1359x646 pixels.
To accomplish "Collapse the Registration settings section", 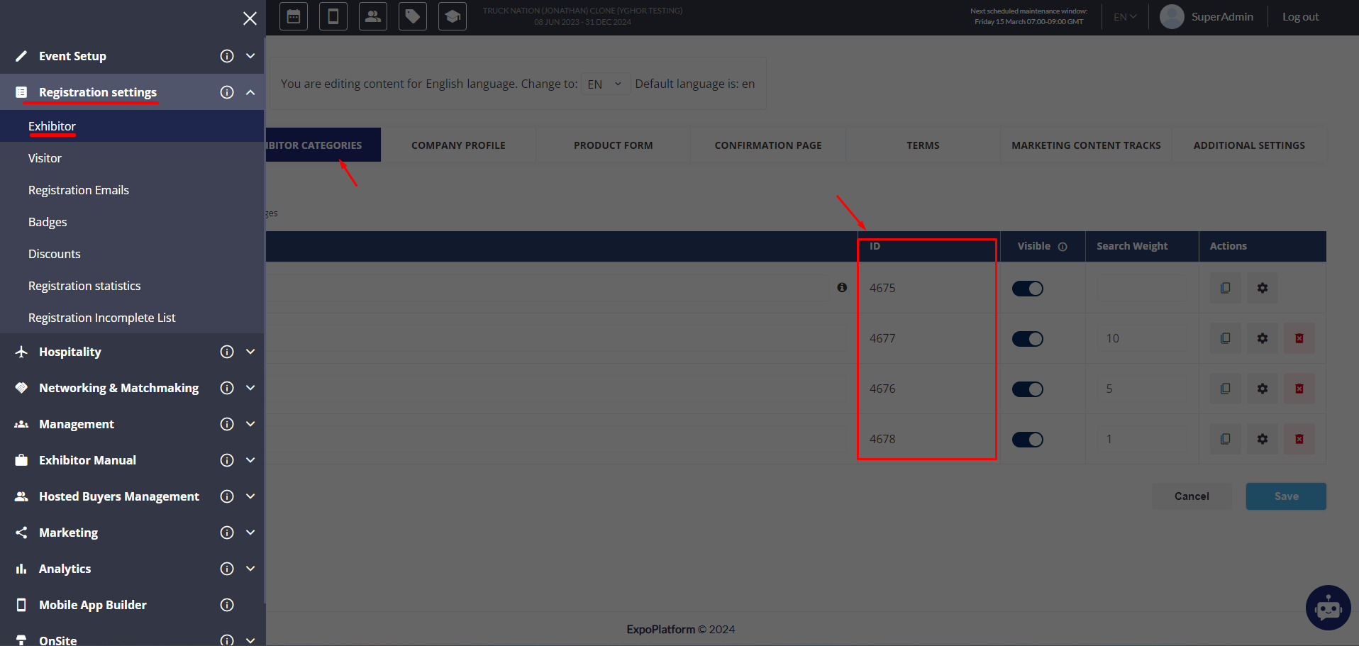I will [x=250, y=92].
